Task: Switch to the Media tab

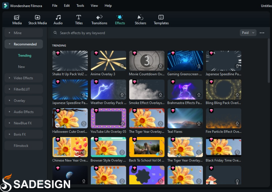Action: click(17, 20)
